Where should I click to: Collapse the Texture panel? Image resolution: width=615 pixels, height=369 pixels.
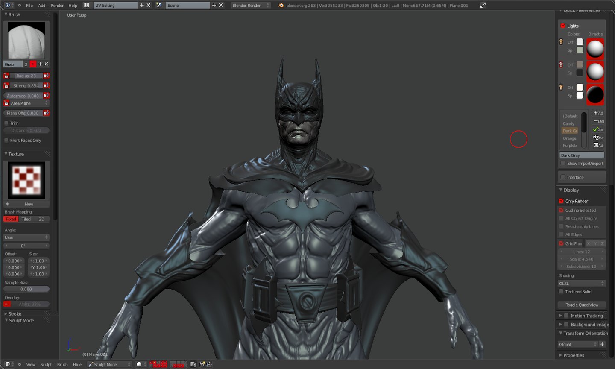6,154
